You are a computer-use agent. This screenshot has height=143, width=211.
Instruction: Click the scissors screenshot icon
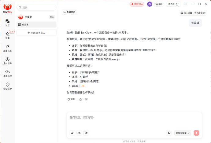pos(169,133)
